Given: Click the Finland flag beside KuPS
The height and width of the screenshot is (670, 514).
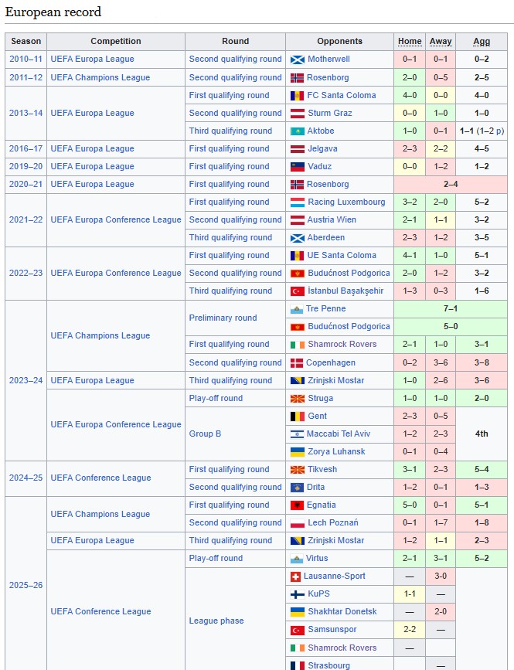Looking at the screenshot, I should tap(298, 594).
